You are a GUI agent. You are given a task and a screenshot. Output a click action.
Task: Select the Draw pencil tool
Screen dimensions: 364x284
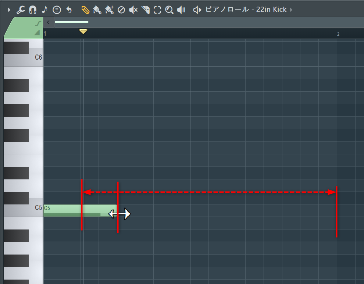(x=85, y=10)
